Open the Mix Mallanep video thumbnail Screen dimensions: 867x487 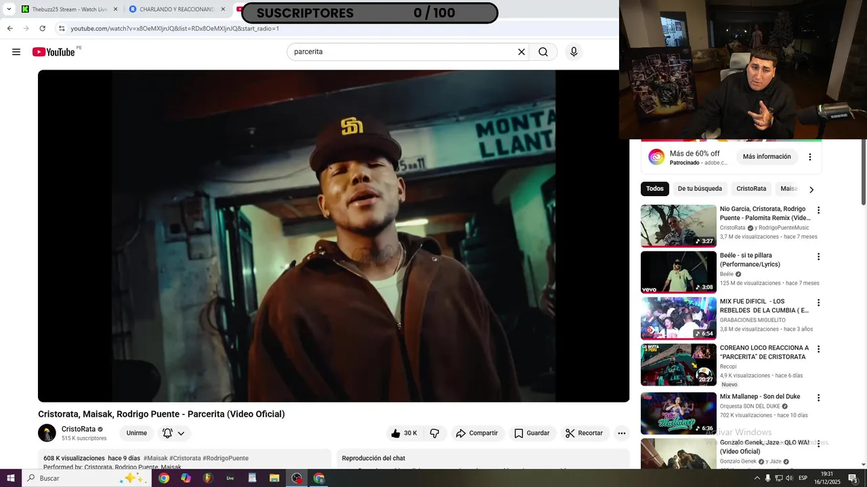679,413
